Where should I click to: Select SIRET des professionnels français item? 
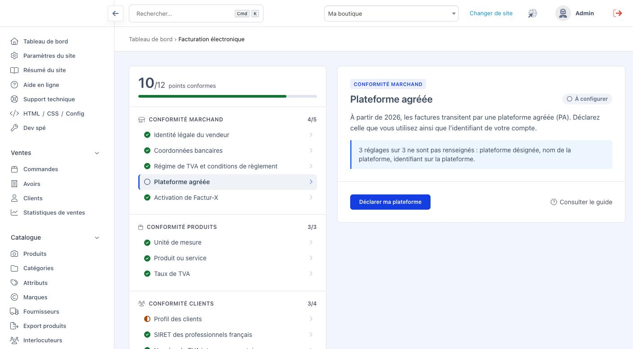[228, 335]
